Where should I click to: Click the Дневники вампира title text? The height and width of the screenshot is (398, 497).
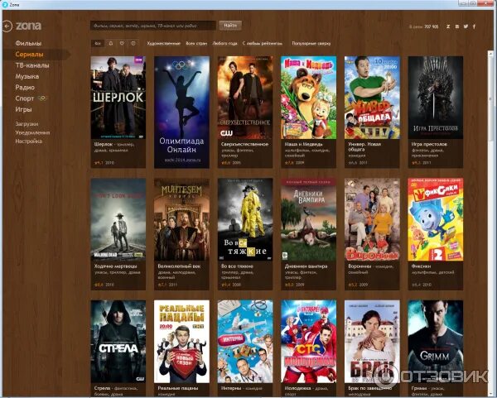coord(306,266)
